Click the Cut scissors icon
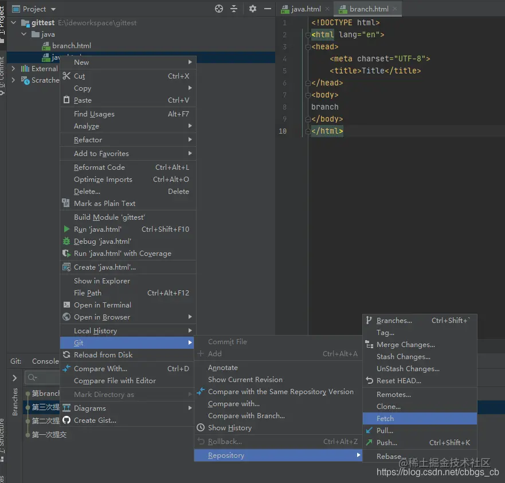Screen dimensions: 505x483 66,76
